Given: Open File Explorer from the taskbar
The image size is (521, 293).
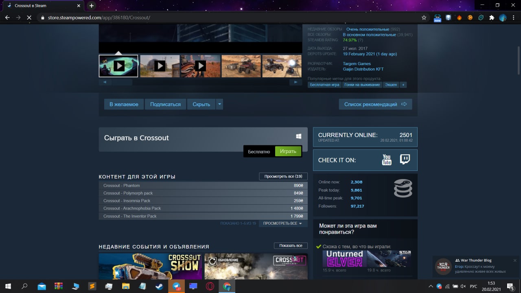Looking at the screenshot, I should tap(126, 286).
